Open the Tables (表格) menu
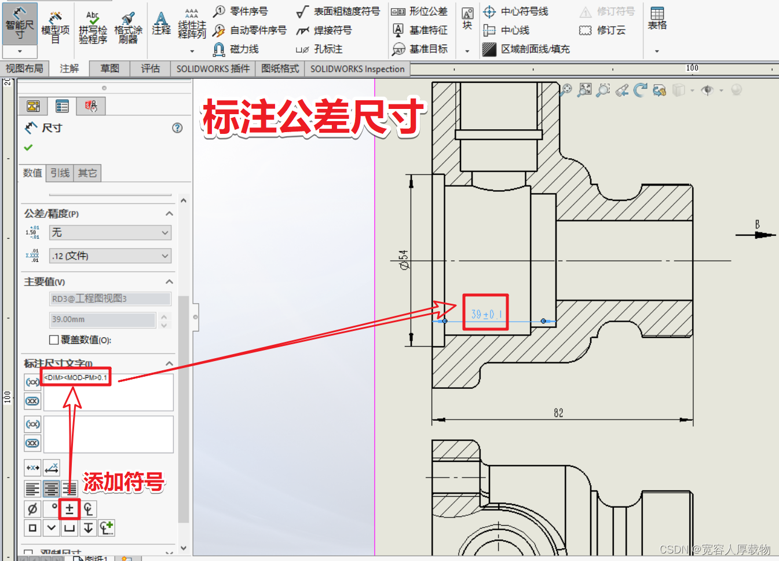The width and height of the screenshot is (779, 561). tap(657, 19)
